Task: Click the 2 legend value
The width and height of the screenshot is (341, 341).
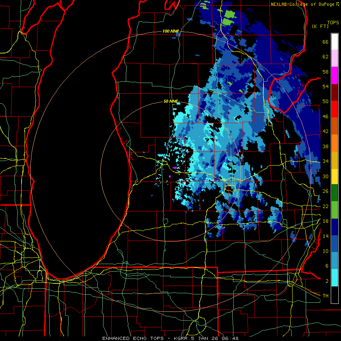Action: tap(327, 281)
